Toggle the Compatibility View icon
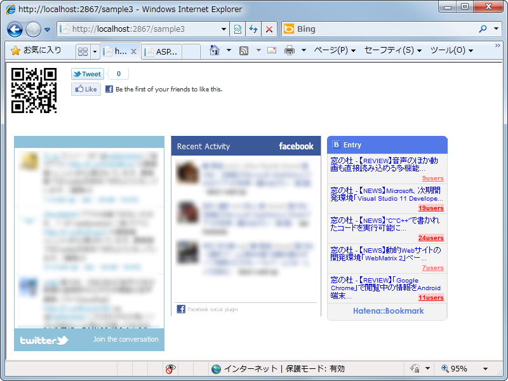This screenshot has height=381, width=508. (237, 29)
